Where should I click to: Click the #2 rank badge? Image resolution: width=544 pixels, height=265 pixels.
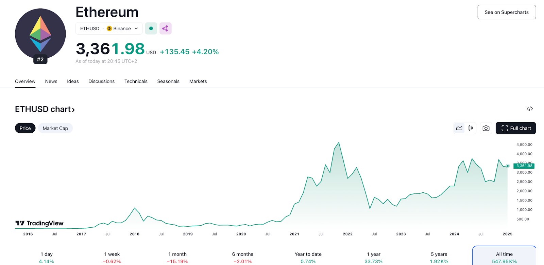(40, 59)
